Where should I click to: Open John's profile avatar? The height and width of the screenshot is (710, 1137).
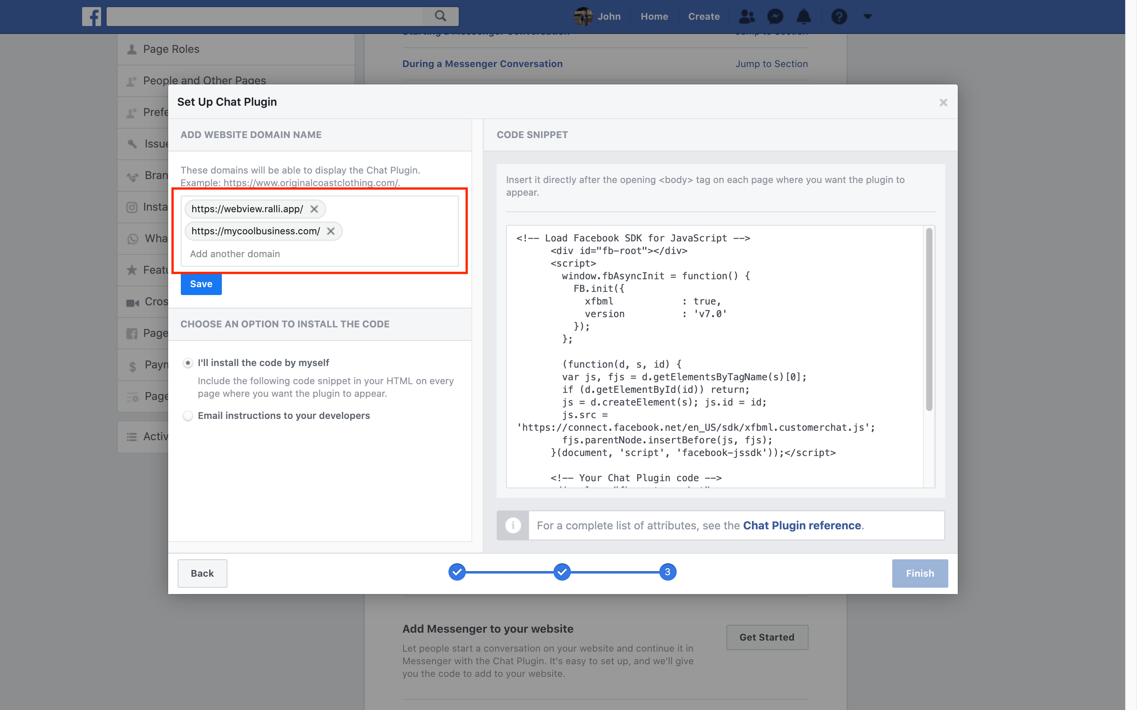click(x=583, y=17)
